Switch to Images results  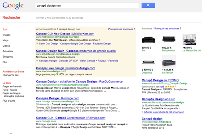point(7,35)
